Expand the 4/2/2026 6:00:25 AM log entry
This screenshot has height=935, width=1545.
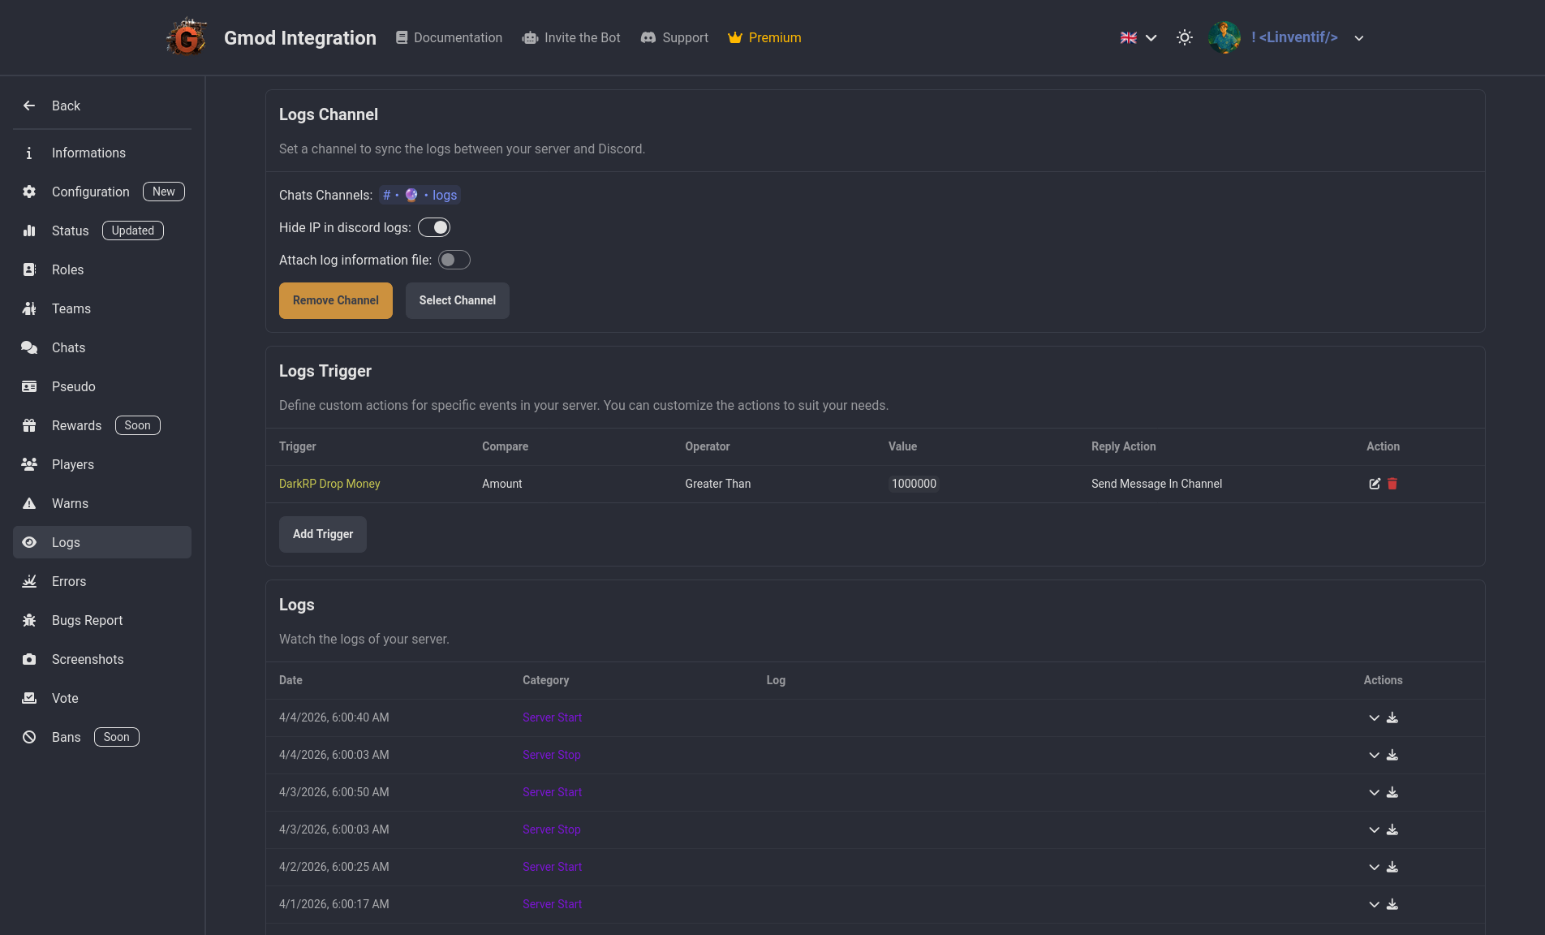tap(1374, 867)
